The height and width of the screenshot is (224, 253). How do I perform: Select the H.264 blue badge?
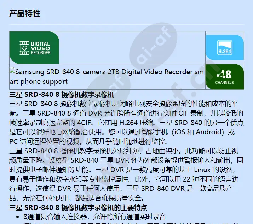coord(225,47)
